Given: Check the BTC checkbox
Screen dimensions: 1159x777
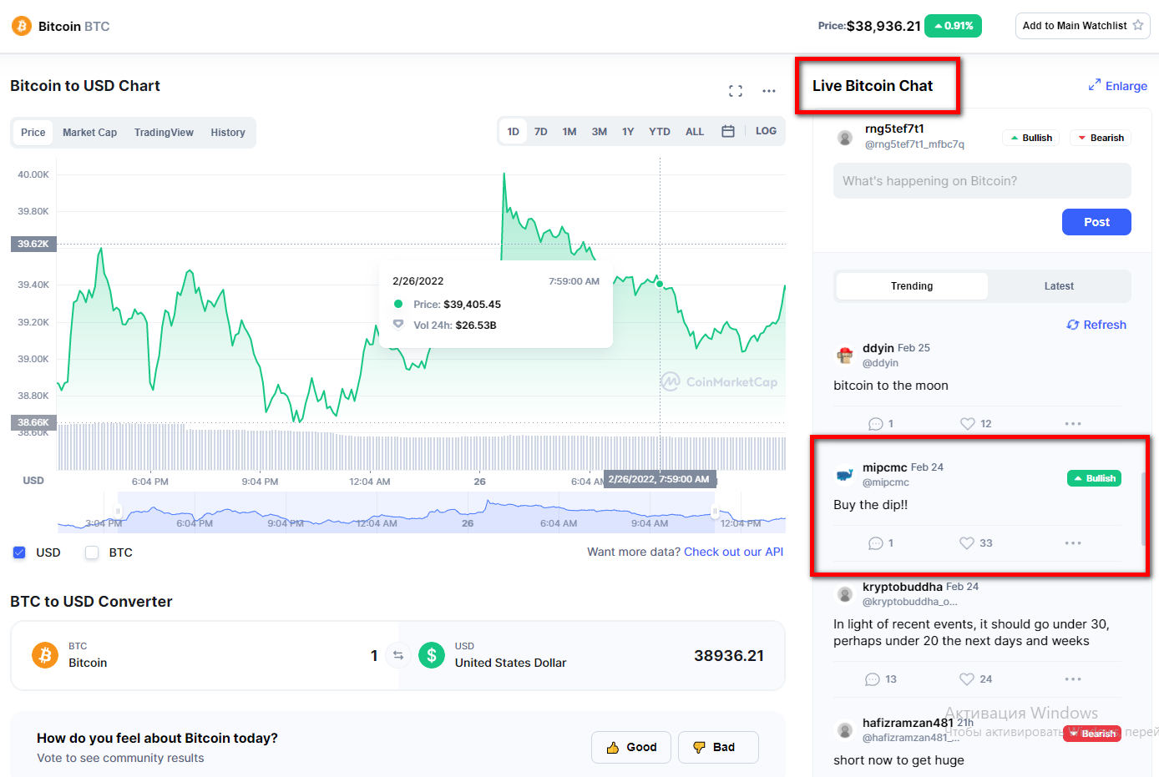Looking at the screenshot, I should pyautogui.click(x=92, y=552).
